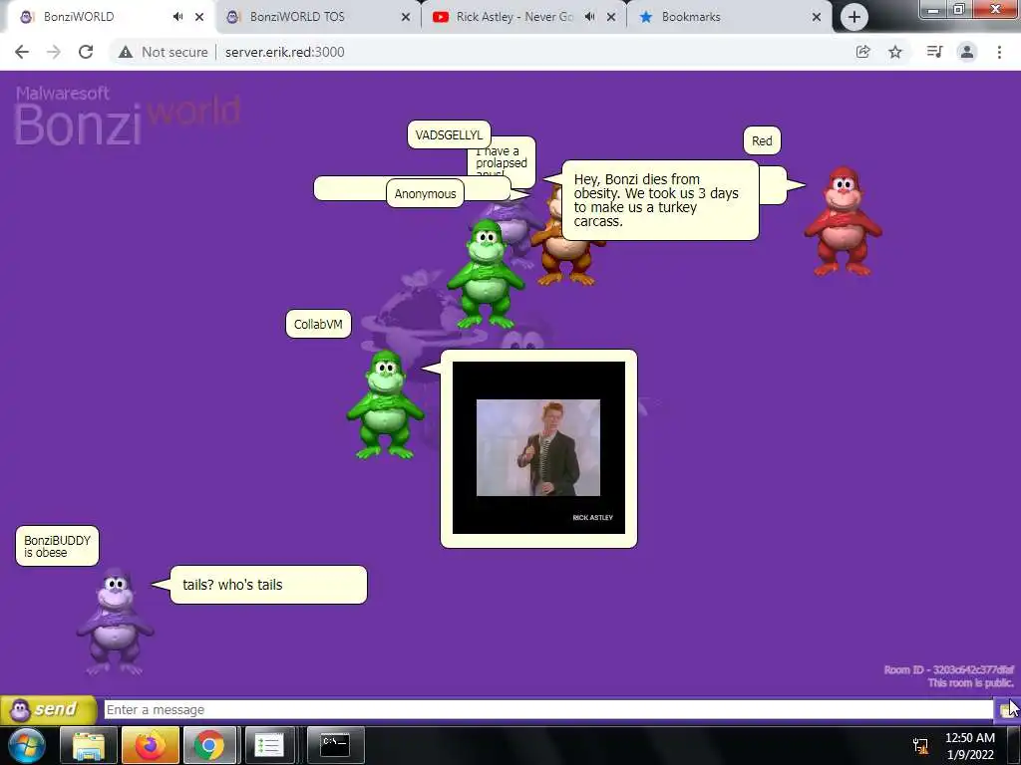Open a new browser tab

pyautogui.click(x=853, y=17)
